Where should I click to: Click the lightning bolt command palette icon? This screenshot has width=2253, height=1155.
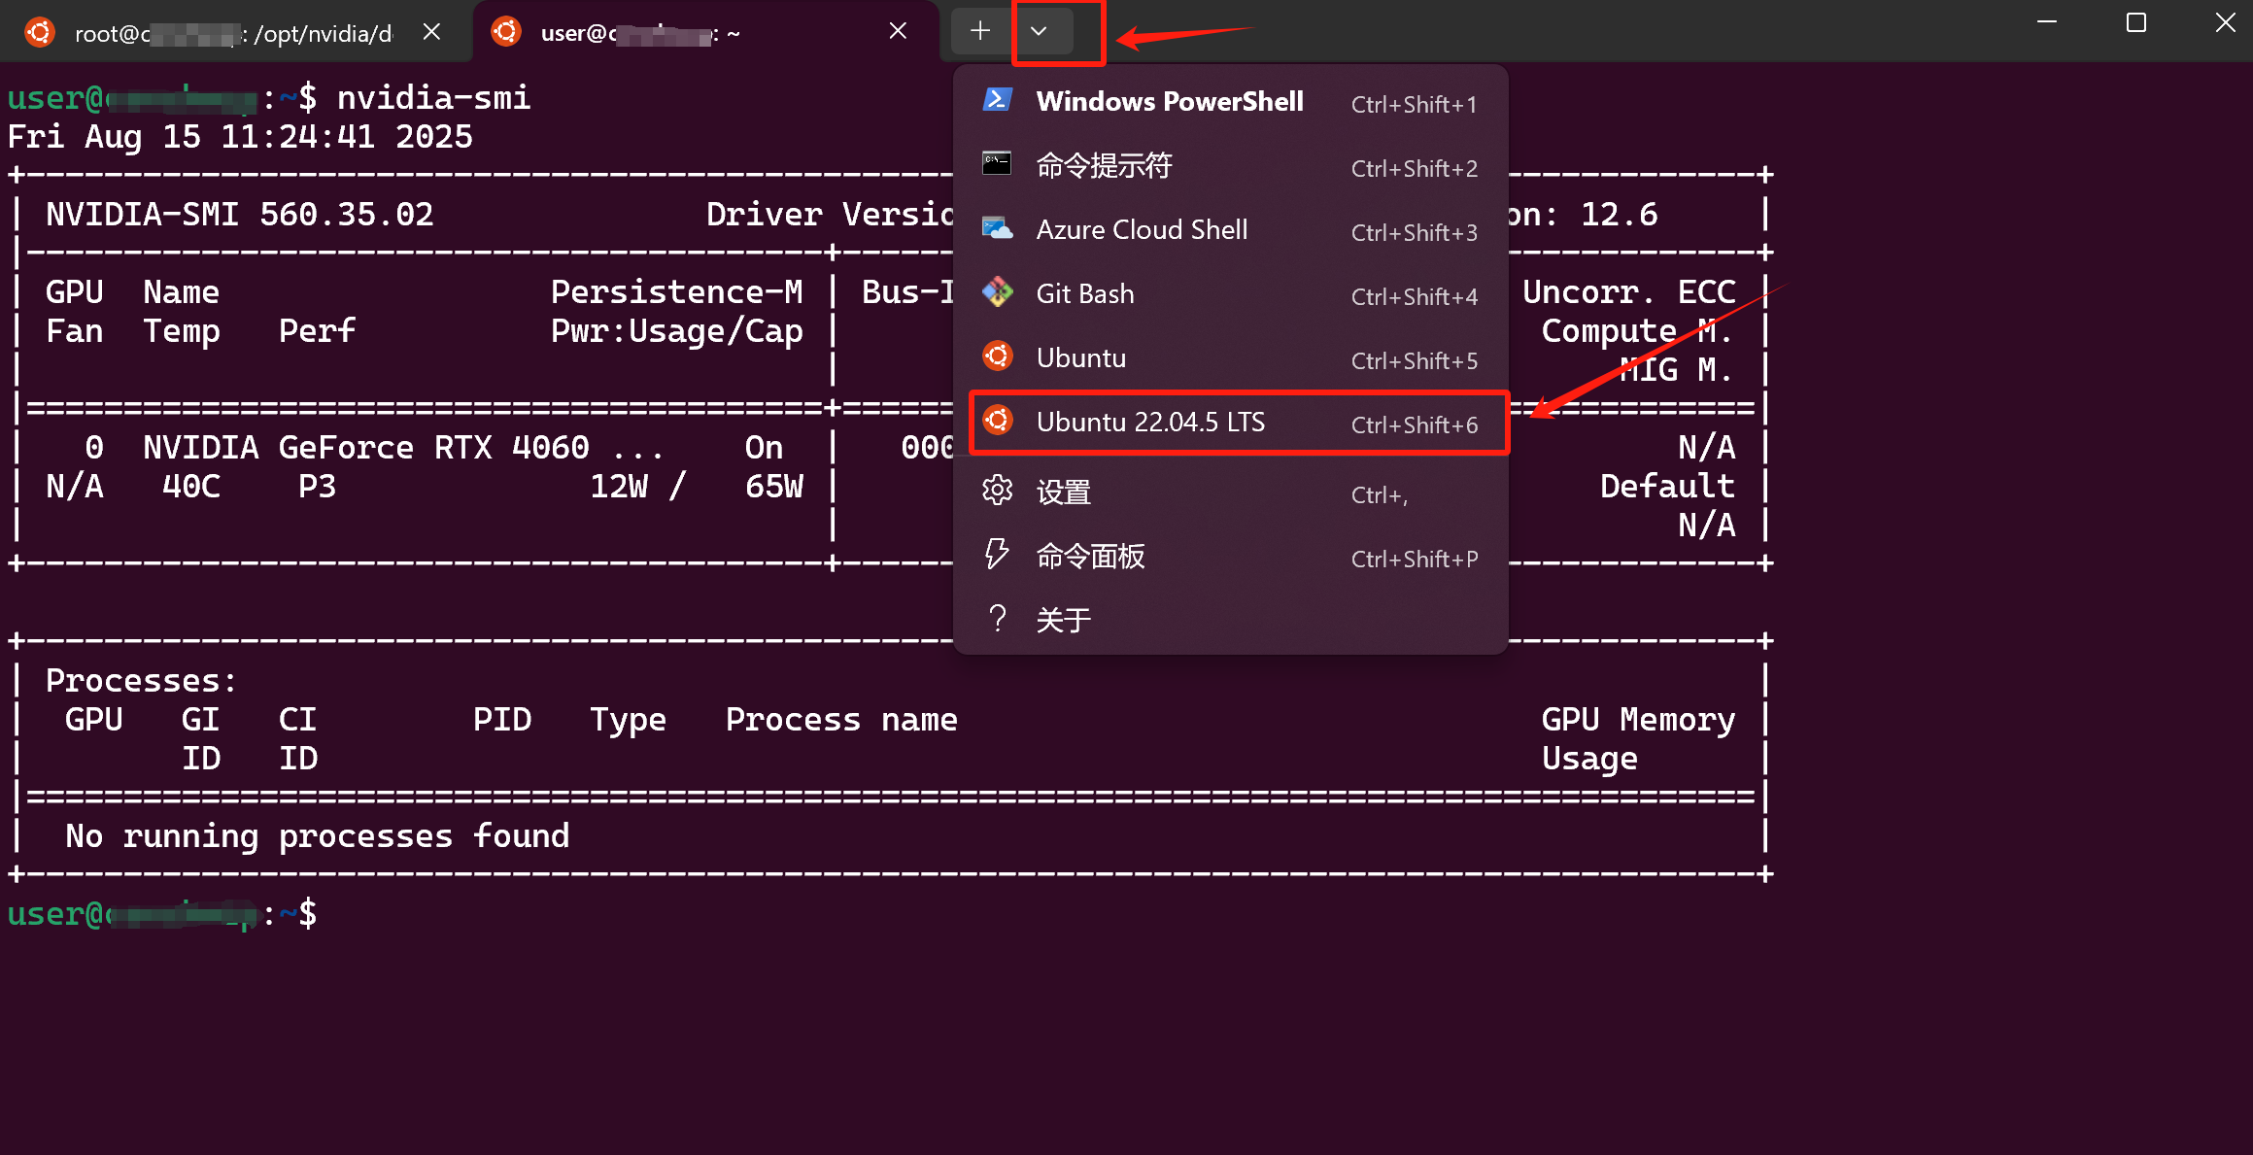tap(997, 555)
